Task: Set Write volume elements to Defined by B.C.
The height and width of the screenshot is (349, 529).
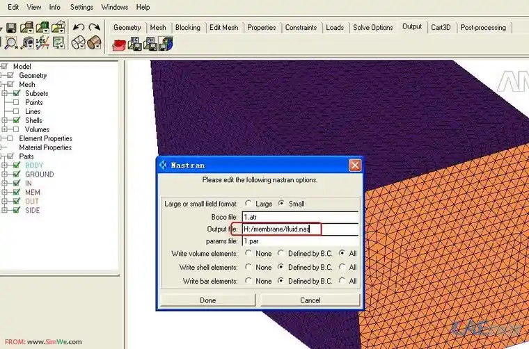Action: point(281,252)
